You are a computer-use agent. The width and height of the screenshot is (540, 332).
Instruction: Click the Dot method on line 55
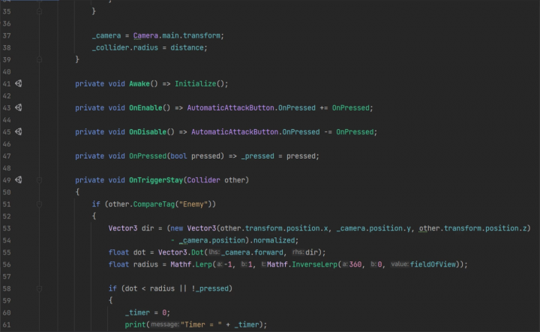pos(197,252)
